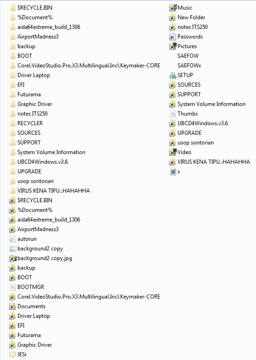Select the aida64extreme_build_1306 shortcut name
Image resolution: width=256 pixels, height=360 pixels.
49,220
